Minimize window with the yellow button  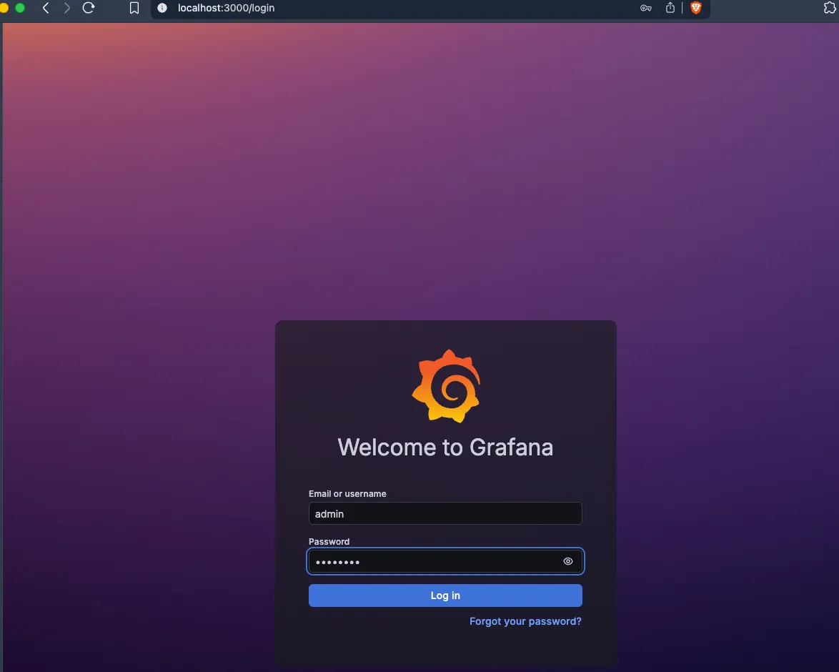click(4, 8)
